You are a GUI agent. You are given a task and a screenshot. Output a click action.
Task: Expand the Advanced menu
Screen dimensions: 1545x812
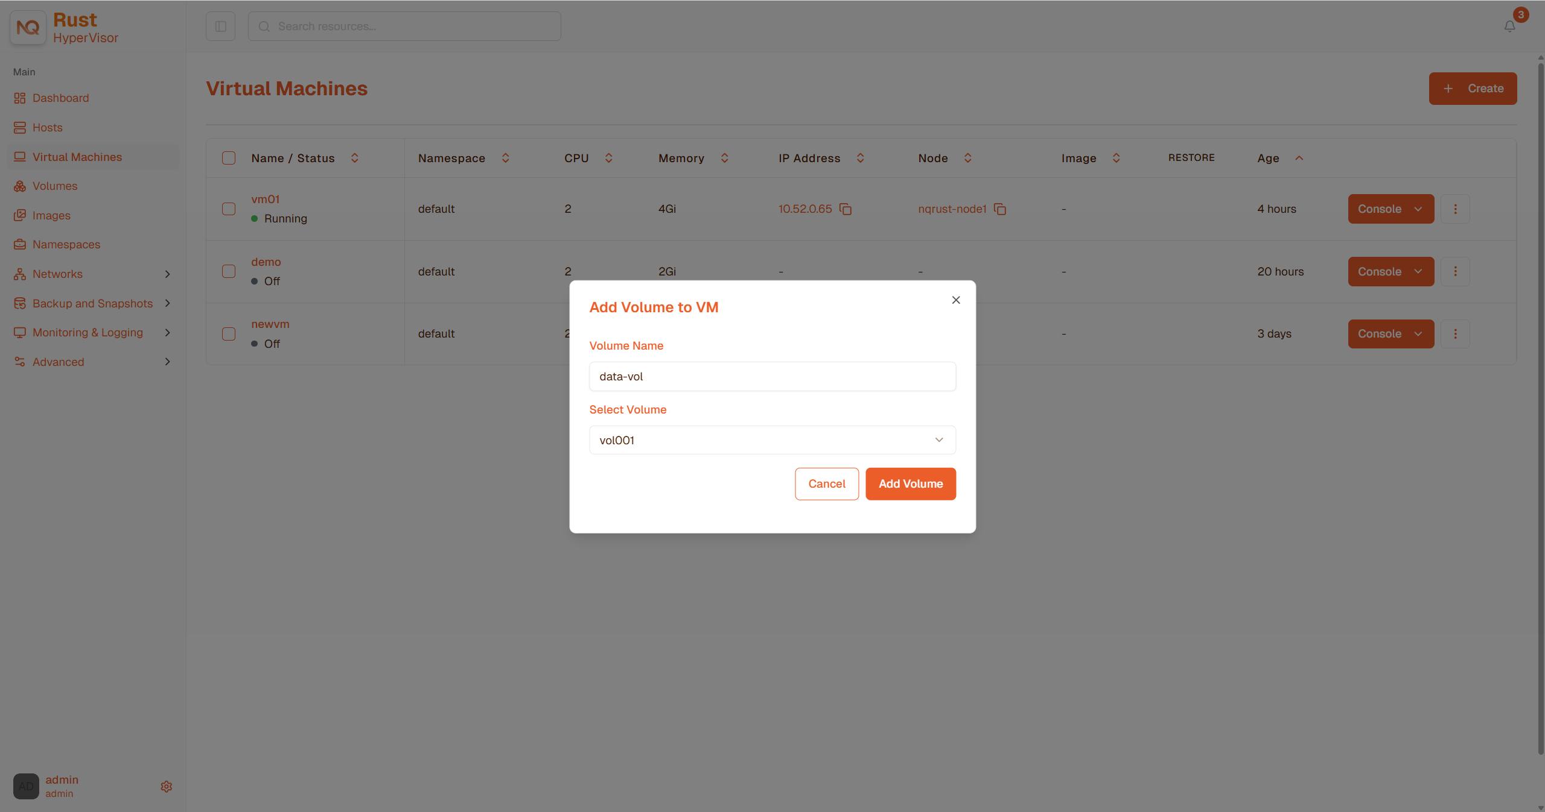(168, 362)
